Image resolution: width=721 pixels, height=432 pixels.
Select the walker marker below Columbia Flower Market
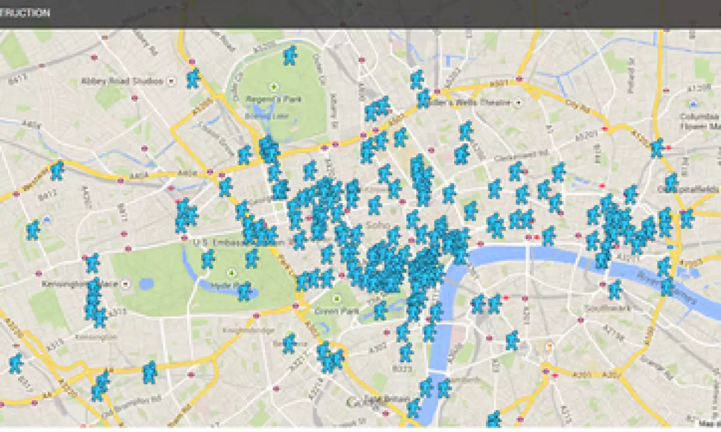(657, 148)
